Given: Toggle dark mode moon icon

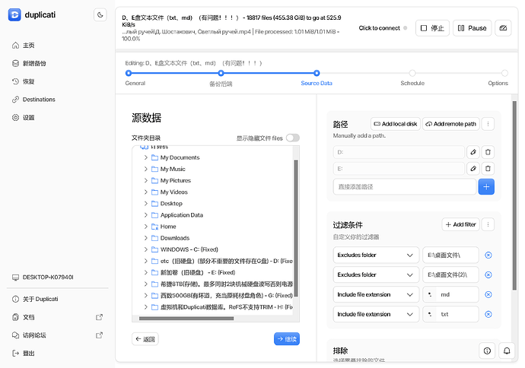Looking at the screenshot, I should [100, 14].
